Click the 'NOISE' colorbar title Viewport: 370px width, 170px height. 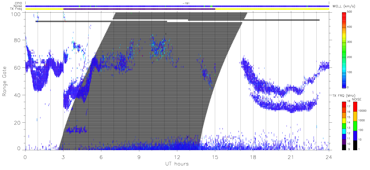357,99
